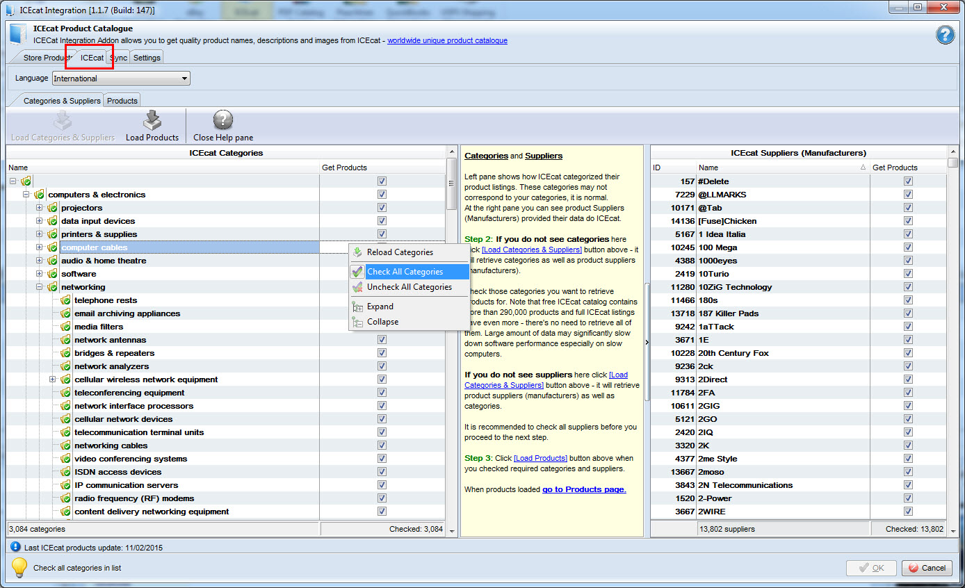This screenshot has width=965, height=588.
Task: Click the media filters category icon
Action: tap(65, 327)
